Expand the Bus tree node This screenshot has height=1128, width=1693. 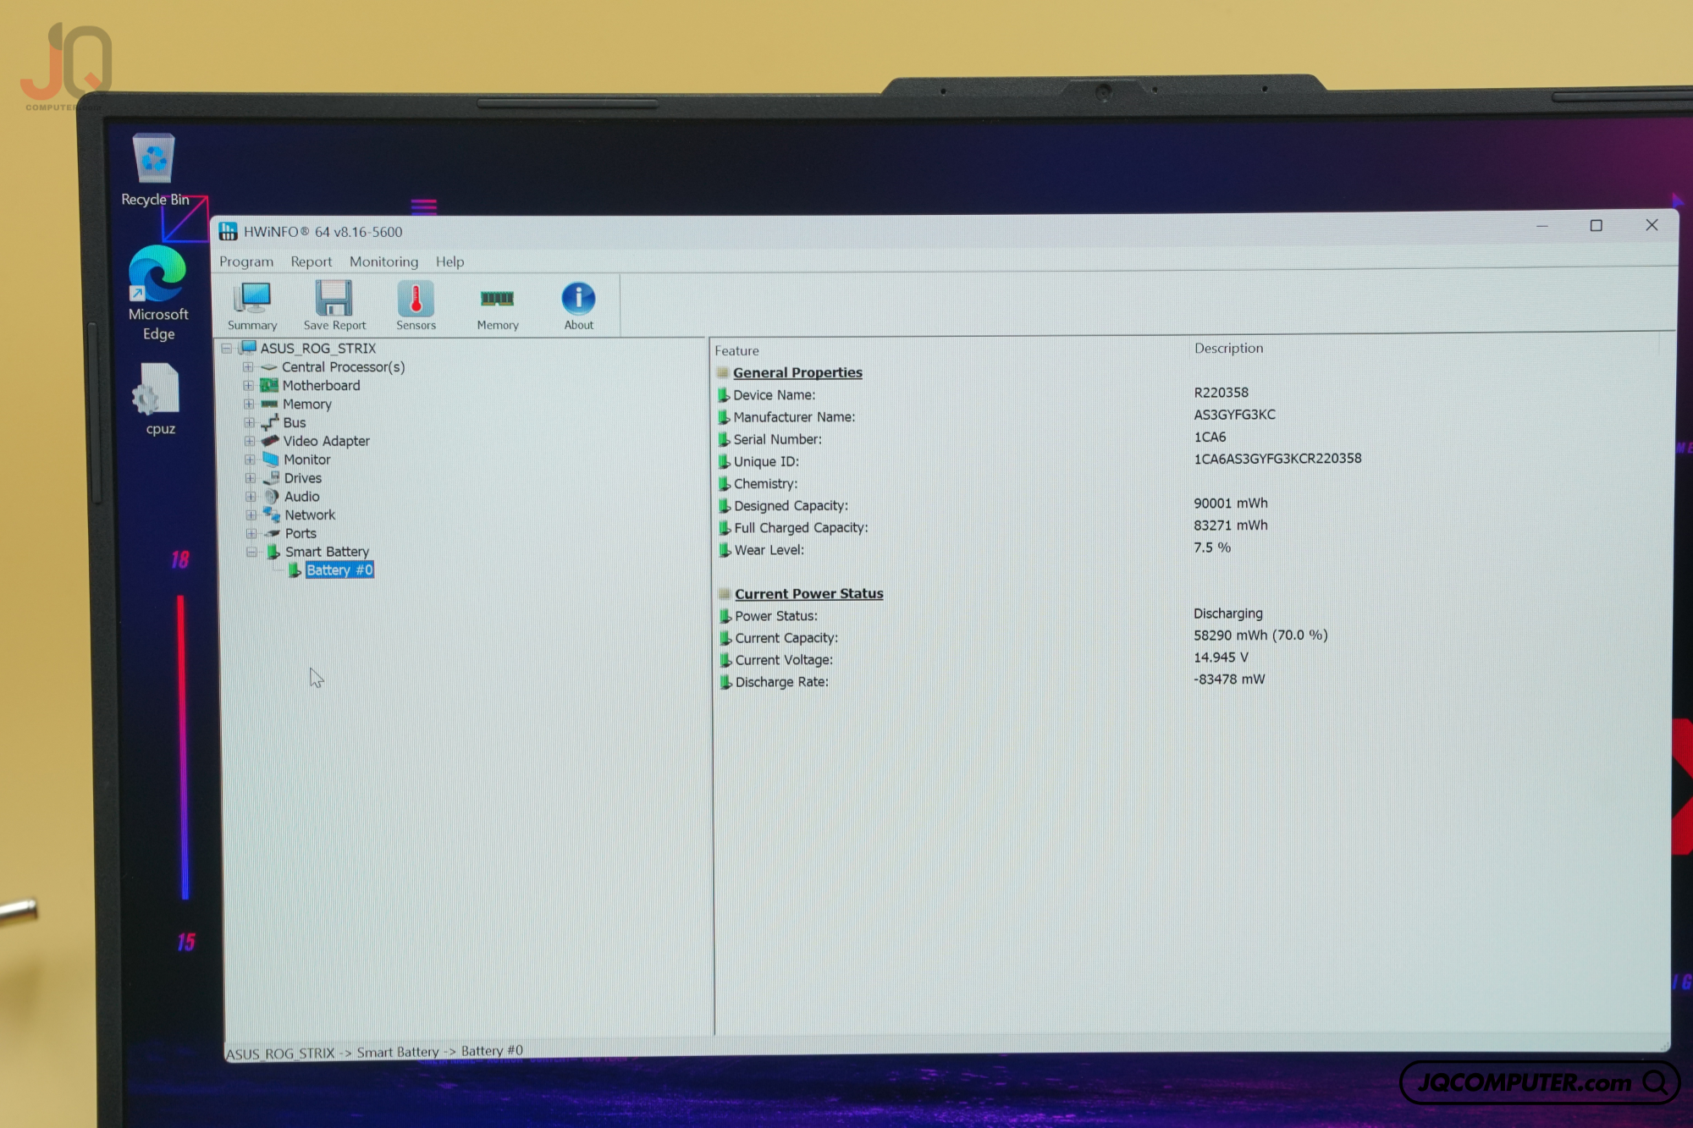(x=249, y=422)
